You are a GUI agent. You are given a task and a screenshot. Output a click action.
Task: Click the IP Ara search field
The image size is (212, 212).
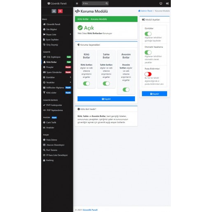tap(94, 3)
